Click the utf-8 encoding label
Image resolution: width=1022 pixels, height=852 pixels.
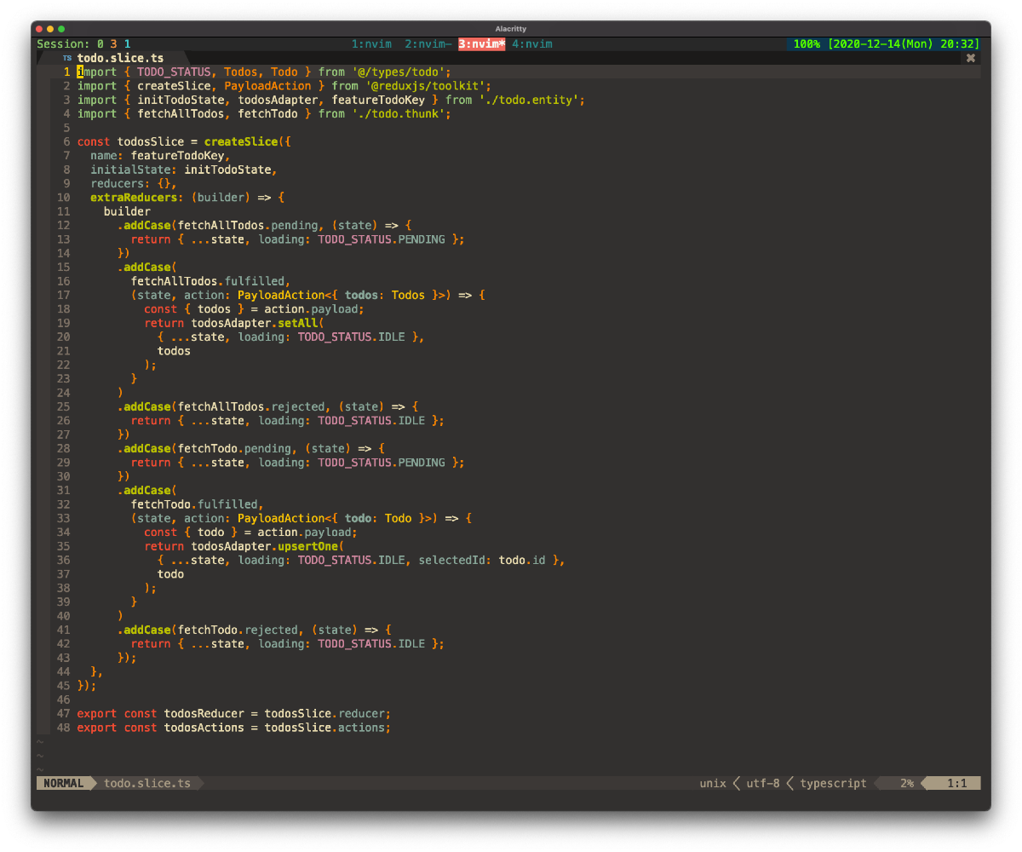[x=763, y=783]
